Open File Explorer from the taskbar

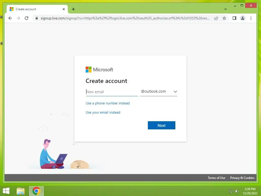(x=21, y=191)
